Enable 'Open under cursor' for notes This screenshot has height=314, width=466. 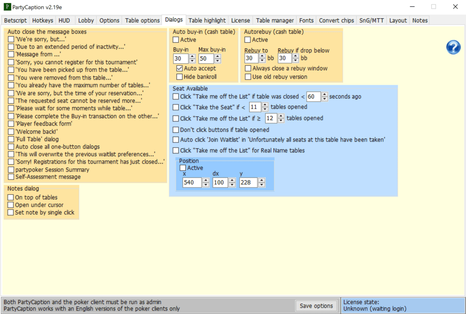(11, 205)
